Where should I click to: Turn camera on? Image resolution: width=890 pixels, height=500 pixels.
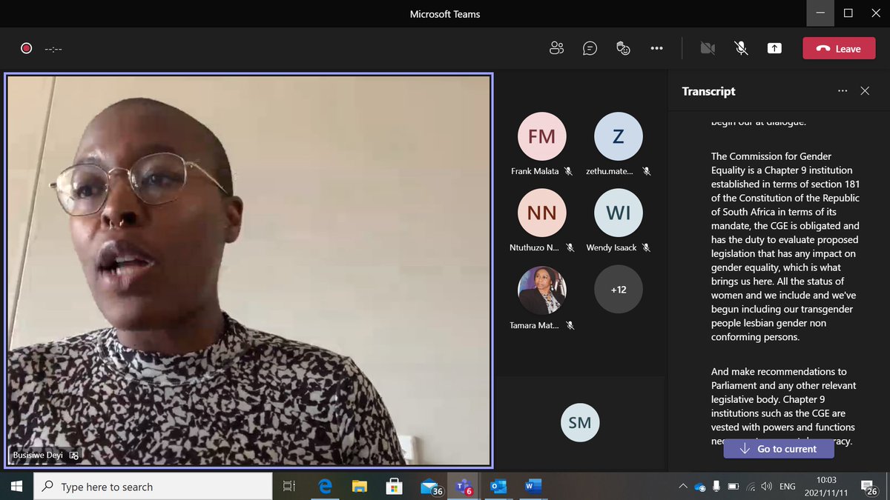(708, 48)
